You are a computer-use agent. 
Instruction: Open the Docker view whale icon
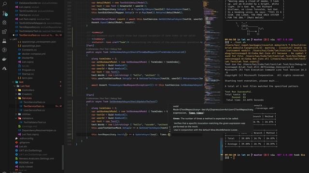pyautogui.click(x=4, y=59)
